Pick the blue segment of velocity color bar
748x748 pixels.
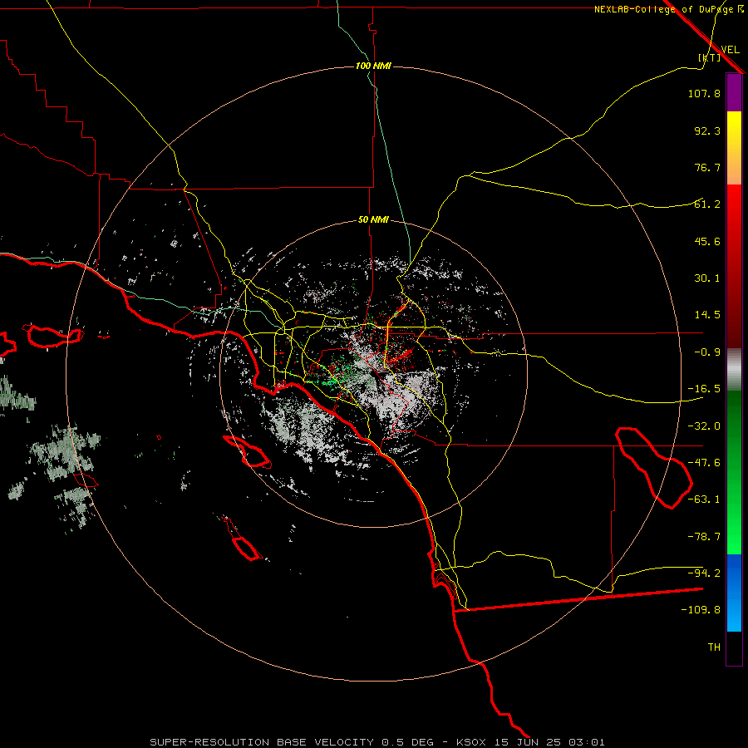[x=734, y=593]
